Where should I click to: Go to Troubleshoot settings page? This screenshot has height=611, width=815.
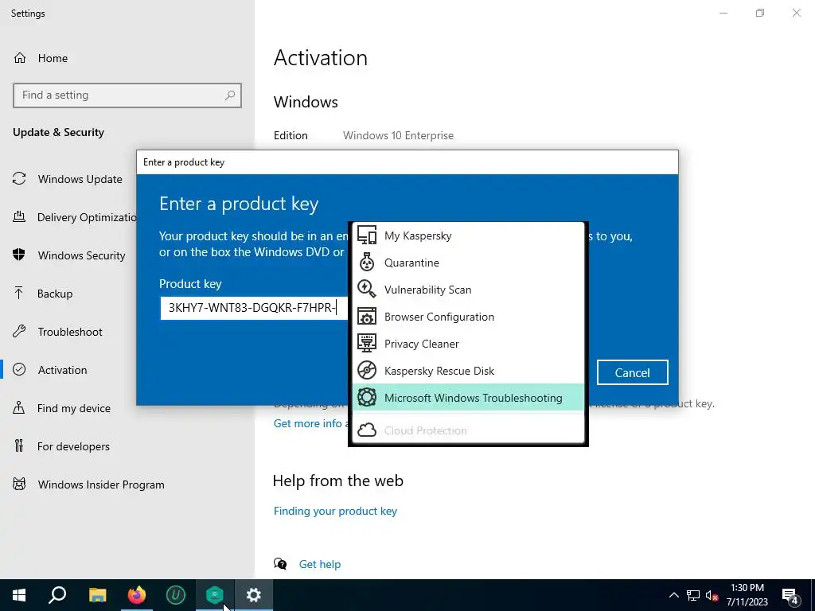tap(68, 332)
